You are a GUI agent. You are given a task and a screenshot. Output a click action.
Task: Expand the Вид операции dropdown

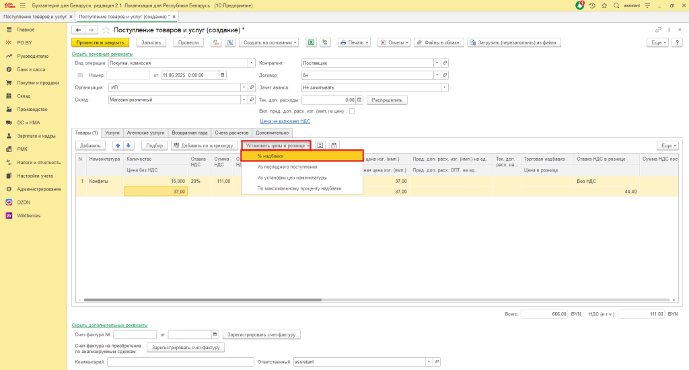click(x=252, y=63)
